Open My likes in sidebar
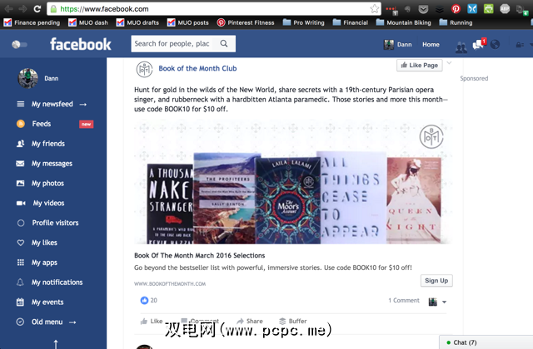Screen dimensions: 533x349 (44, 243)
